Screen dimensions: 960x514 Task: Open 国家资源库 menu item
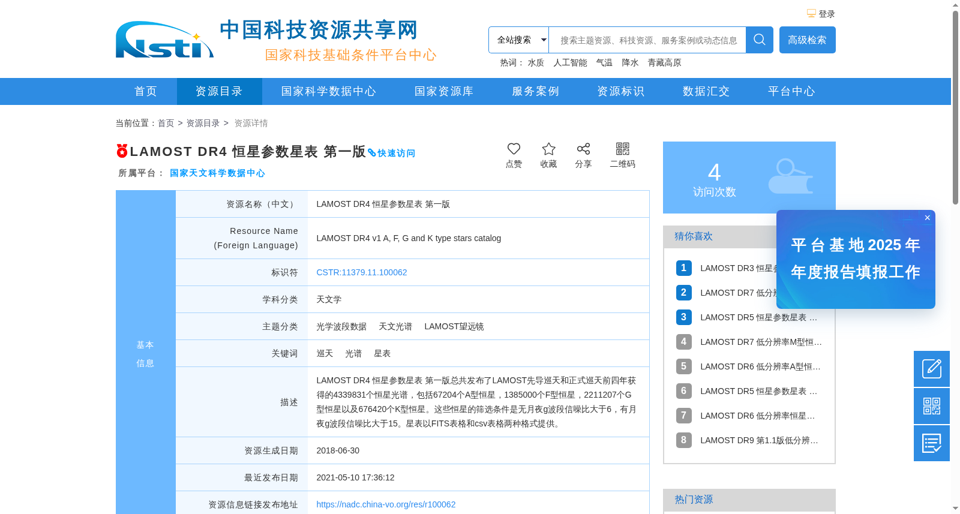coord(444,91)
